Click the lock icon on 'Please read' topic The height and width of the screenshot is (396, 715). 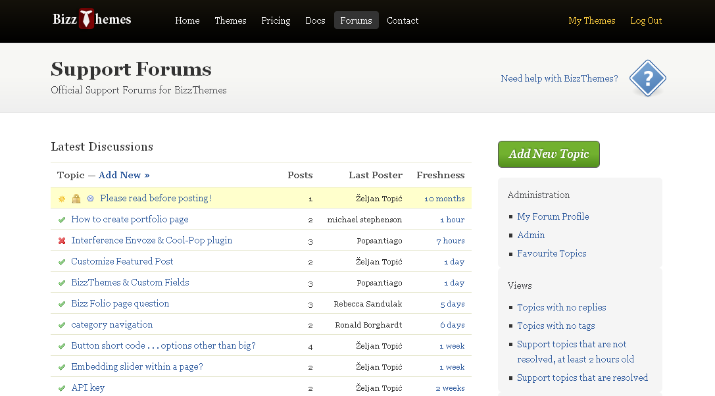tap(76, 199)
